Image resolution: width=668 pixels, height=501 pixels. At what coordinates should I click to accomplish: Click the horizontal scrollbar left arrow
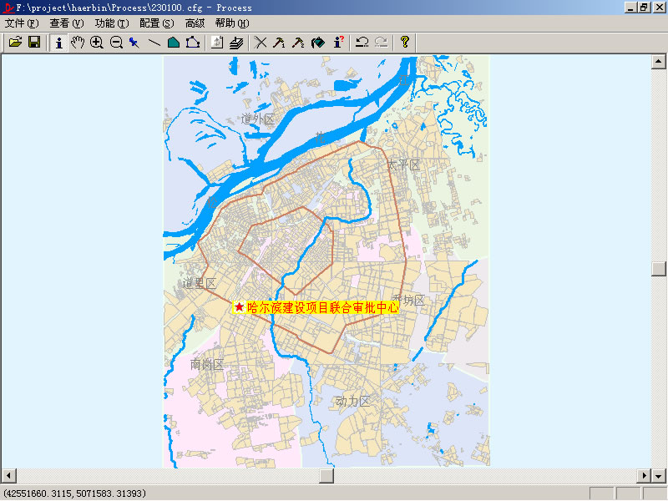point(8,475)
